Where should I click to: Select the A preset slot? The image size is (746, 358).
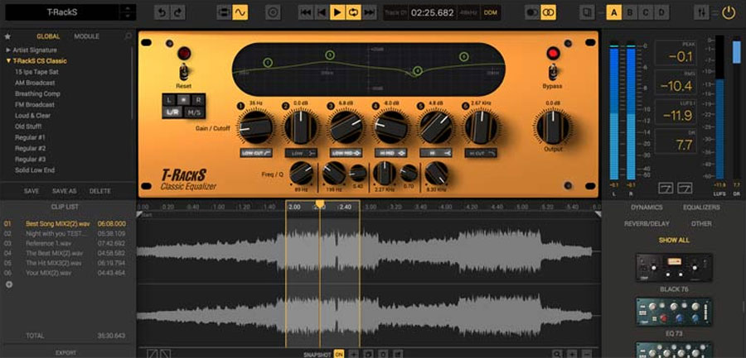[x=613, y=13]
